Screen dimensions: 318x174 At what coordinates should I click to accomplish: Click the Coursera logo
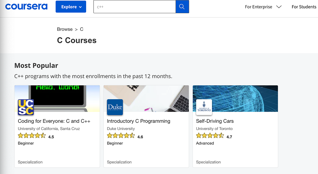(26, 7)
